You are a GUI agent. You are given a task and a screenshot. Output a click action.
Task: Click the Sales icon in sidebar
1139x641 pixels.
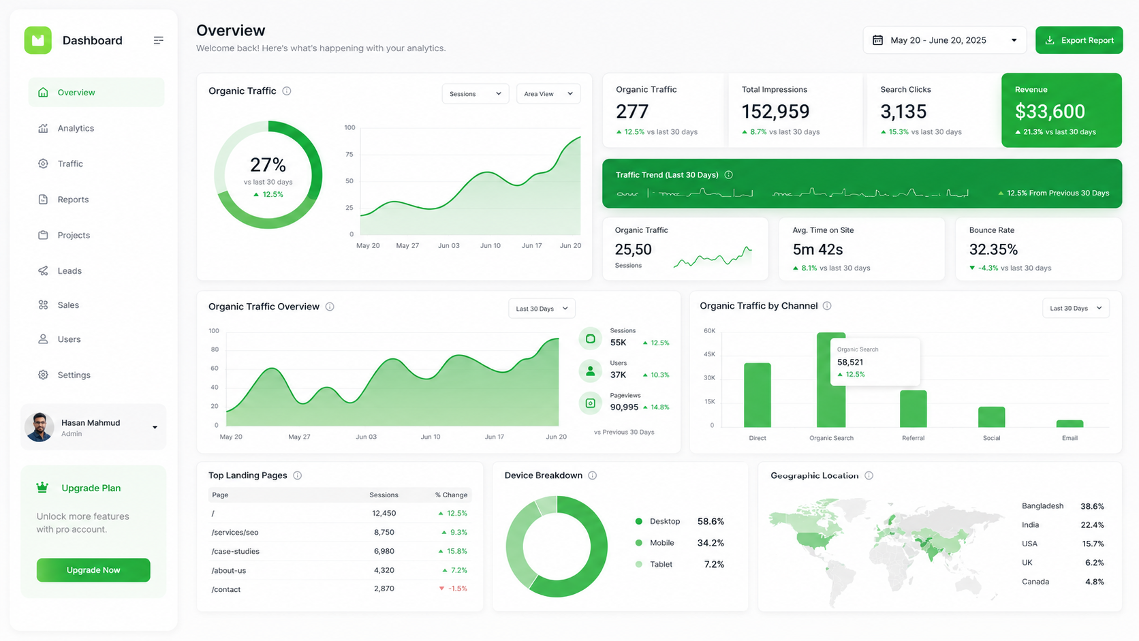coord(43,304)
